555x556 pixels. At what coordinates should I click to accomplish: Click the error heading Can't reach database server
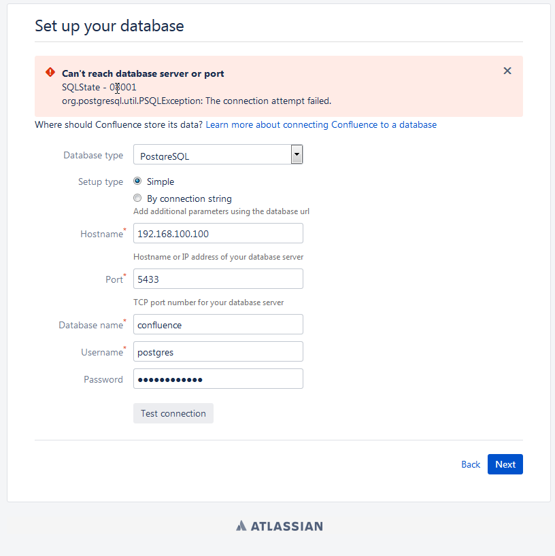(x=143, y=73)
